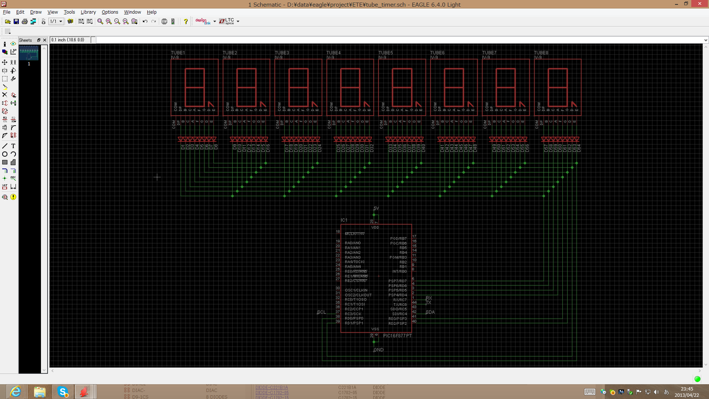Open the Library menu
The height and width of the screenshot is (399, 709).
88,12
